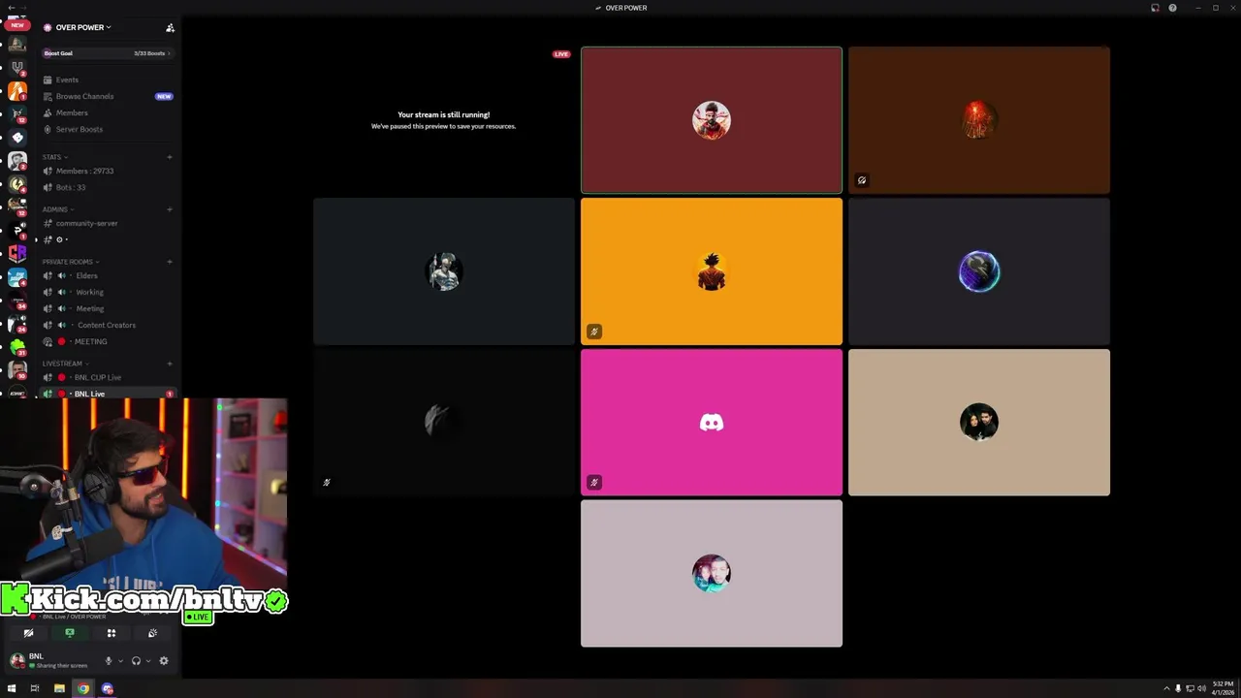Deafen using the headphones icon
Screen dimensions: 1241x698
point(136,661)
